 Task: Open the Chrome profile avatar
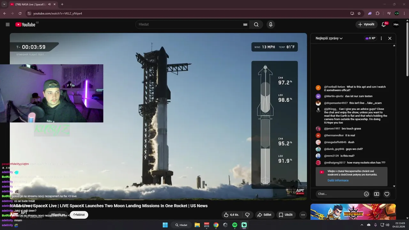[397, 13]
